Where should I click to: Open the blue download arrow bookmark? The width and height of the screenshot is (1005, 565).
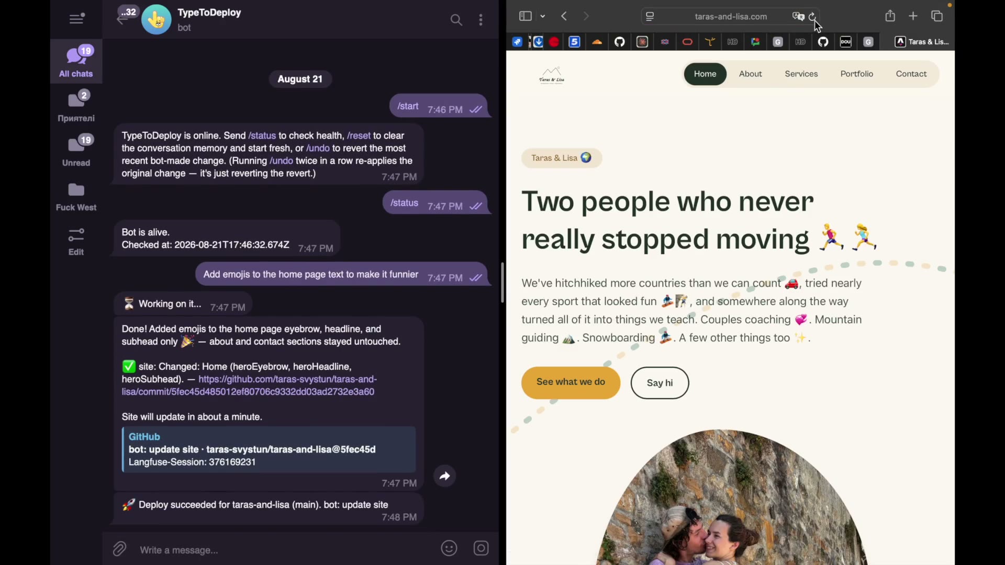538,42
